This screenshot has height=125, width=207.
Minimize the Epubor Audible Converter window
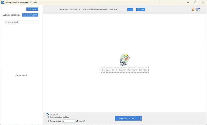pyautogui.click(x=188, y=3)
